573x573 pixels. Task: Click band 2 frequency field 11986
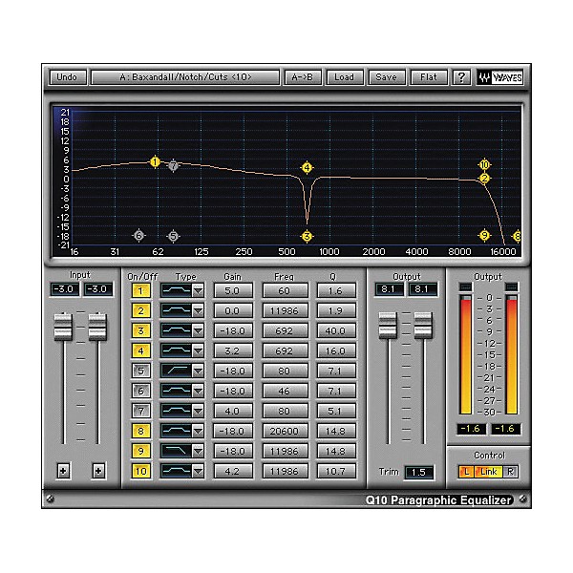click(x=285, y=311)
